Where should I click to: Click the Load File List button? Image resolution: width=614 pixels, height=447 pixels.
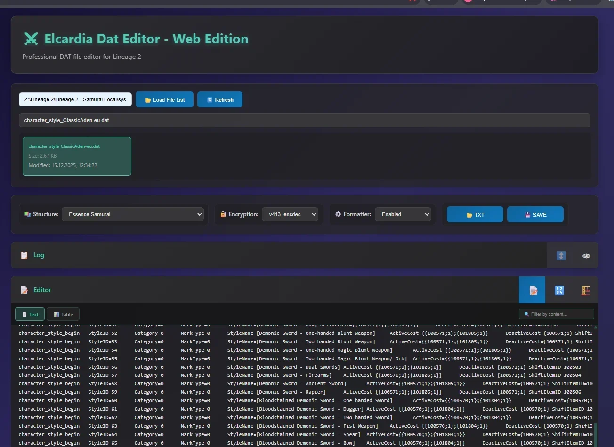[164, 99]
